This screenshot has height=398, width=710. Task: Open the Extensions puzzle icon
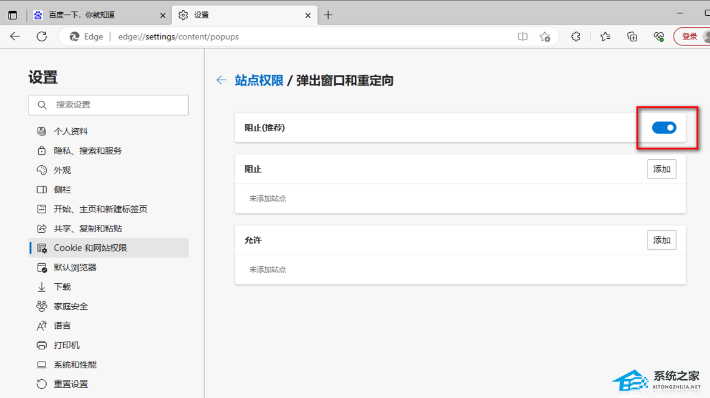tap(576, 36)
